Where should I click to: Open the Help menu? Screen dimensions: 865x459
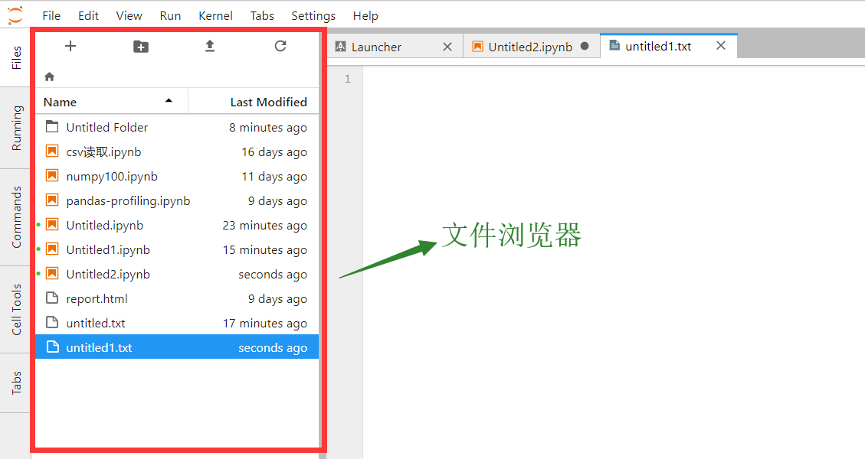[x=365, y=16]
